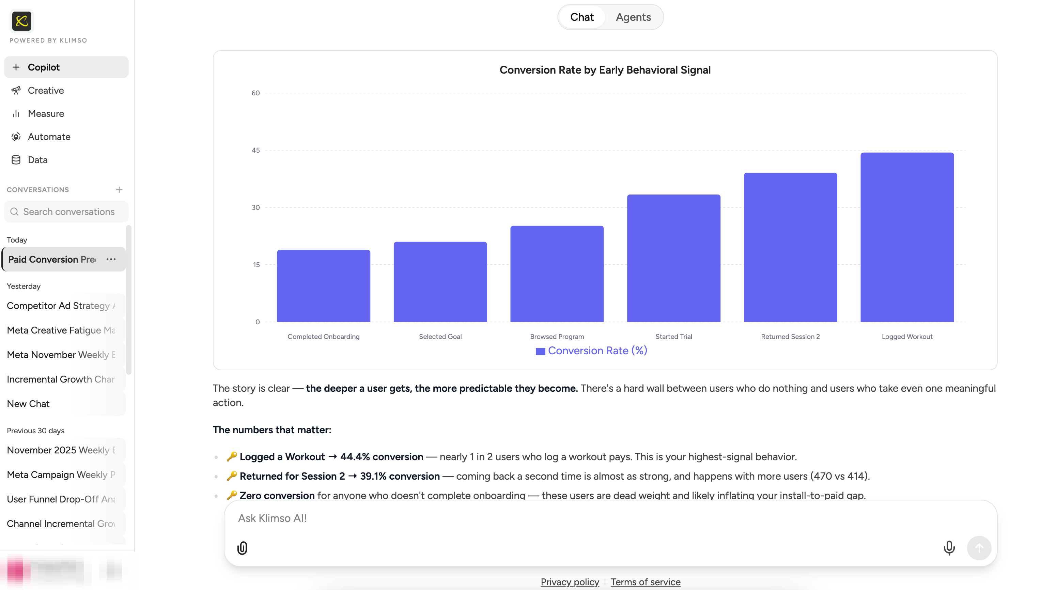Click the Logged Workout bar
Image resolution: width=1041 pixels, height=590 pixels.
coord(907,237)
